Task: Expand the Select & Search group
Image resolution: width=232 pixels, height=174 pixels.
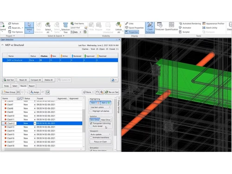Action: click(x=56, y=36)
